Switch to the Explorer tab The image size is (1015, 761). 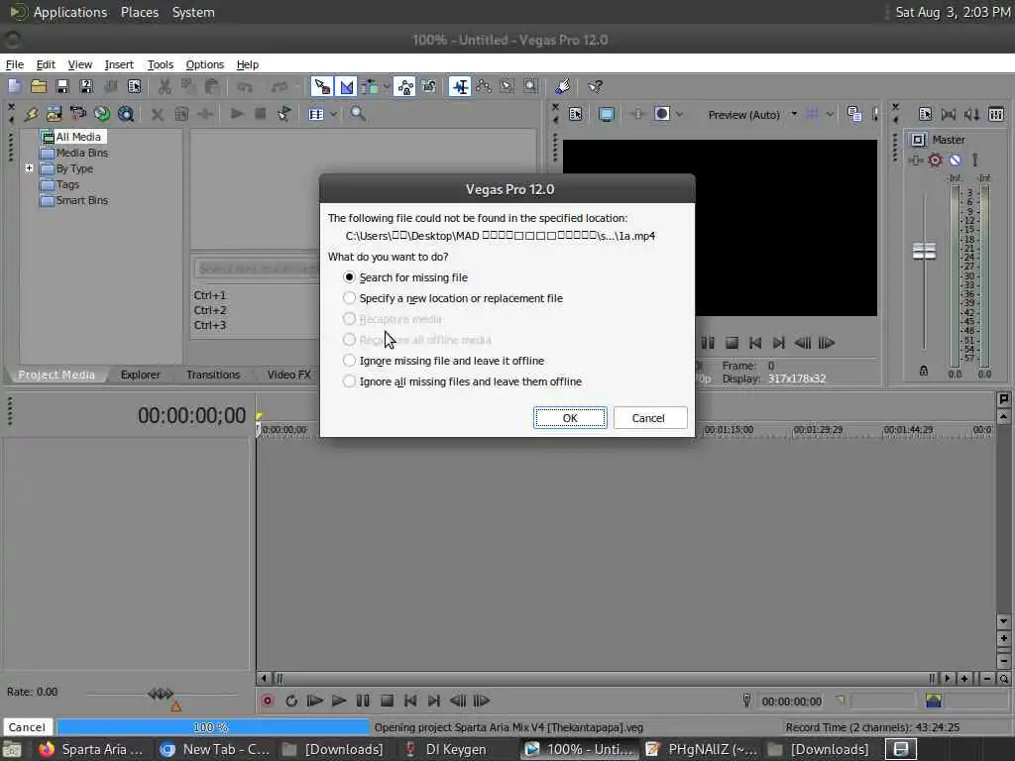[140, 375]
